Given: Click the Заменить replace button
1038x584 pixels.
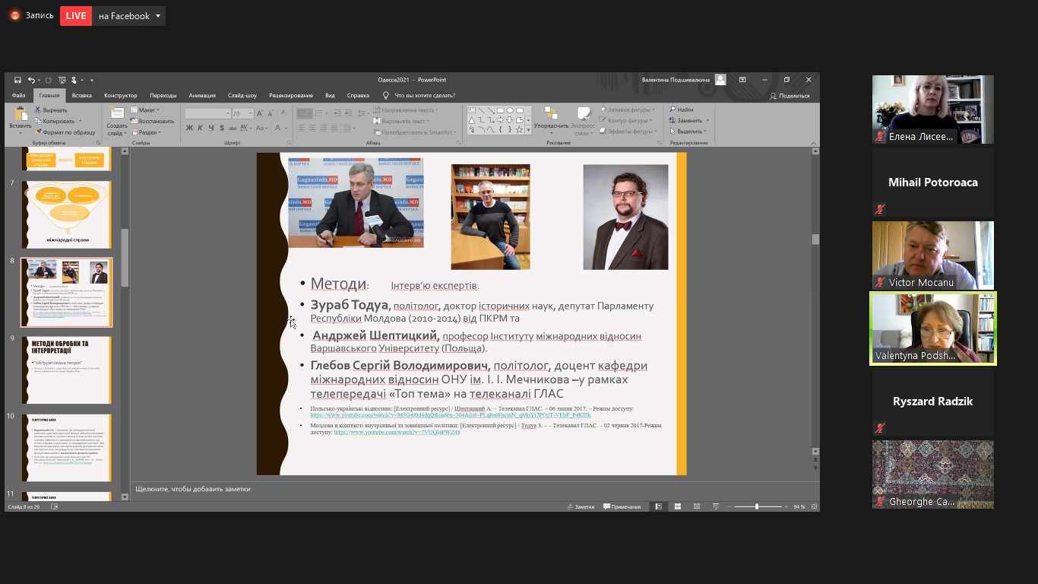Looking at the screenshot, I should point(686,120).
